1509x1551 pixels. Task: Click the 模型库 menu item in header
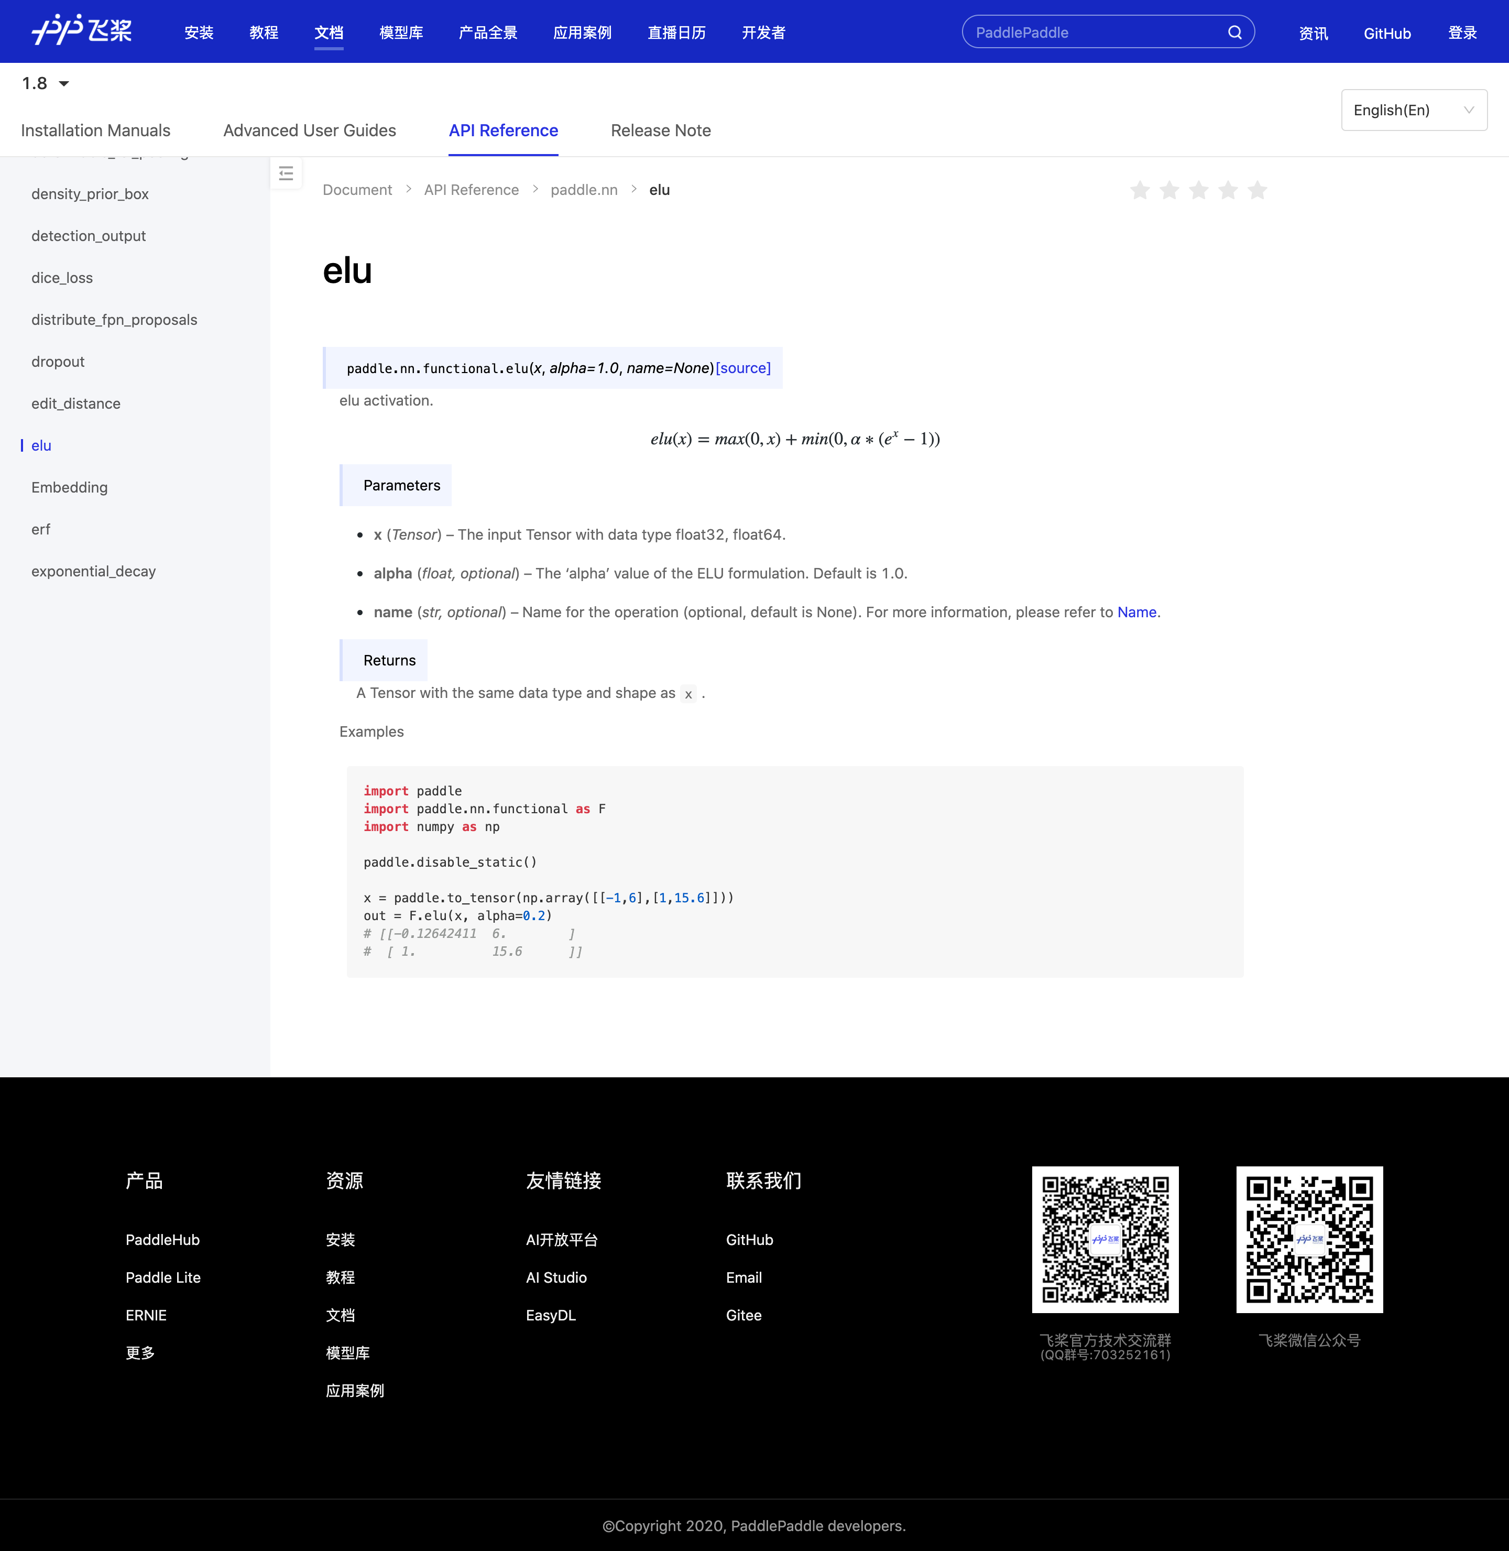(401, 32)
